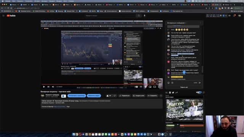Open the chat mode dropdown Интересные сообщения
Screen dimensions: 244x137
(x=177, y=23)
